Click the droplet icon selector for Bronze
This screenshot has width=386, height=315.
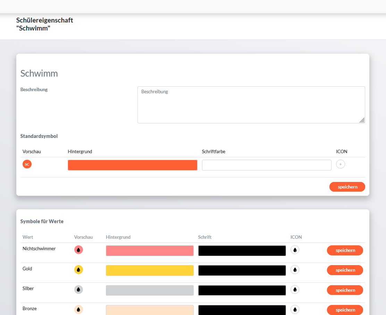tap(295, 309)
